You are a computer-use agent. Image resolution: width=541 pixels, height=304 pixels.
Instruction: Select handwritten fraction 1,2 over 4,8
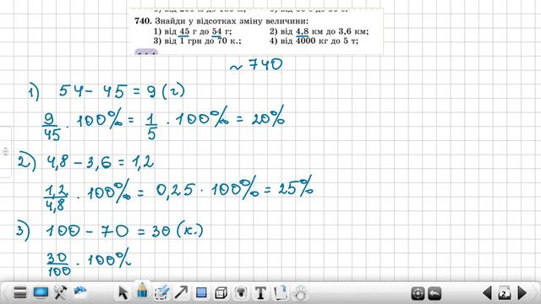tap(56, 198)
